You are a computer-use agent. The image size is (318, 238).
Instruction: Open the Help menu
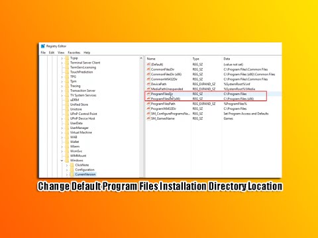(87, 52)
